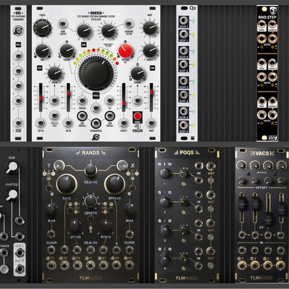The width and height of the screenshot is (289, 289).
Task: Click the out L jack
Action: point(20,253)
